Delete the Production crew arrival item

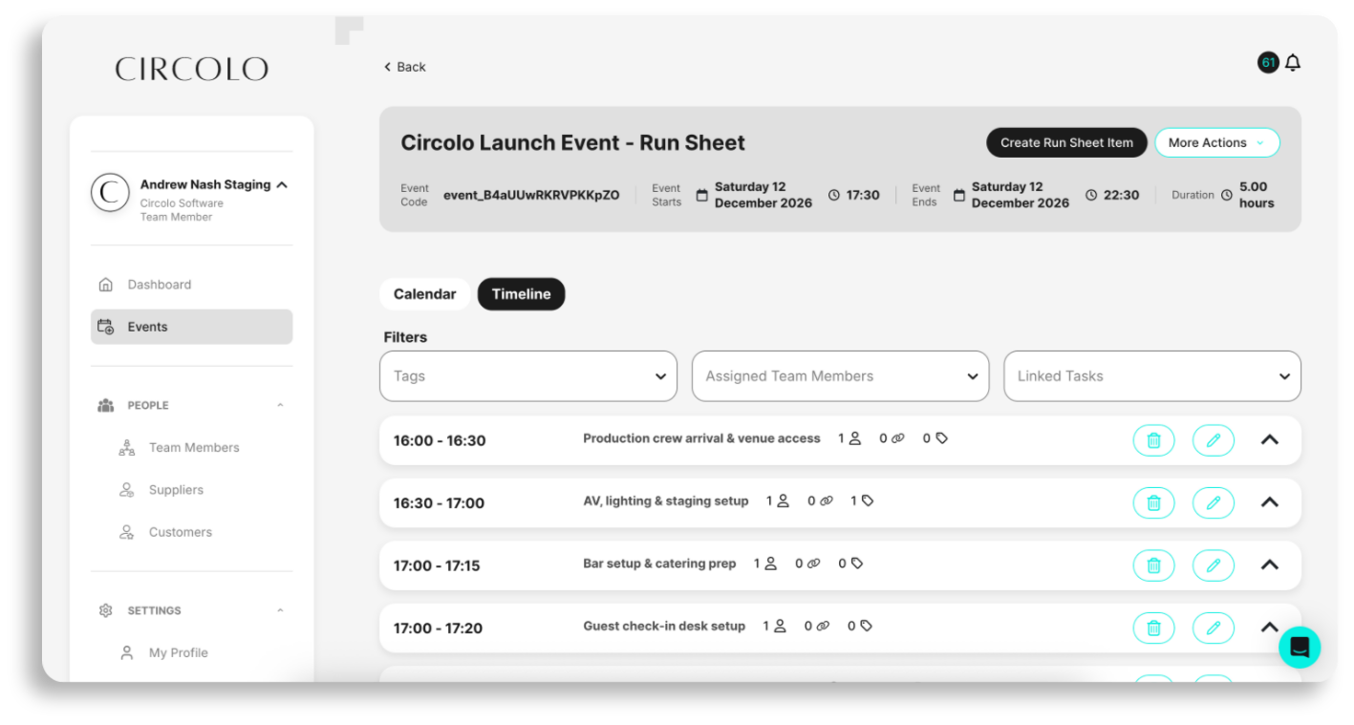pos(1153,440)
